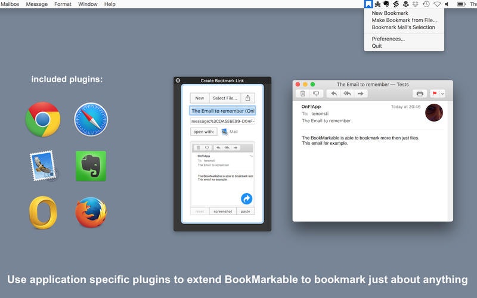The width and height of the screenshot is (477, 298).
Task: Click the share icon in Create Bookmark Link
Action: [247, 98]
